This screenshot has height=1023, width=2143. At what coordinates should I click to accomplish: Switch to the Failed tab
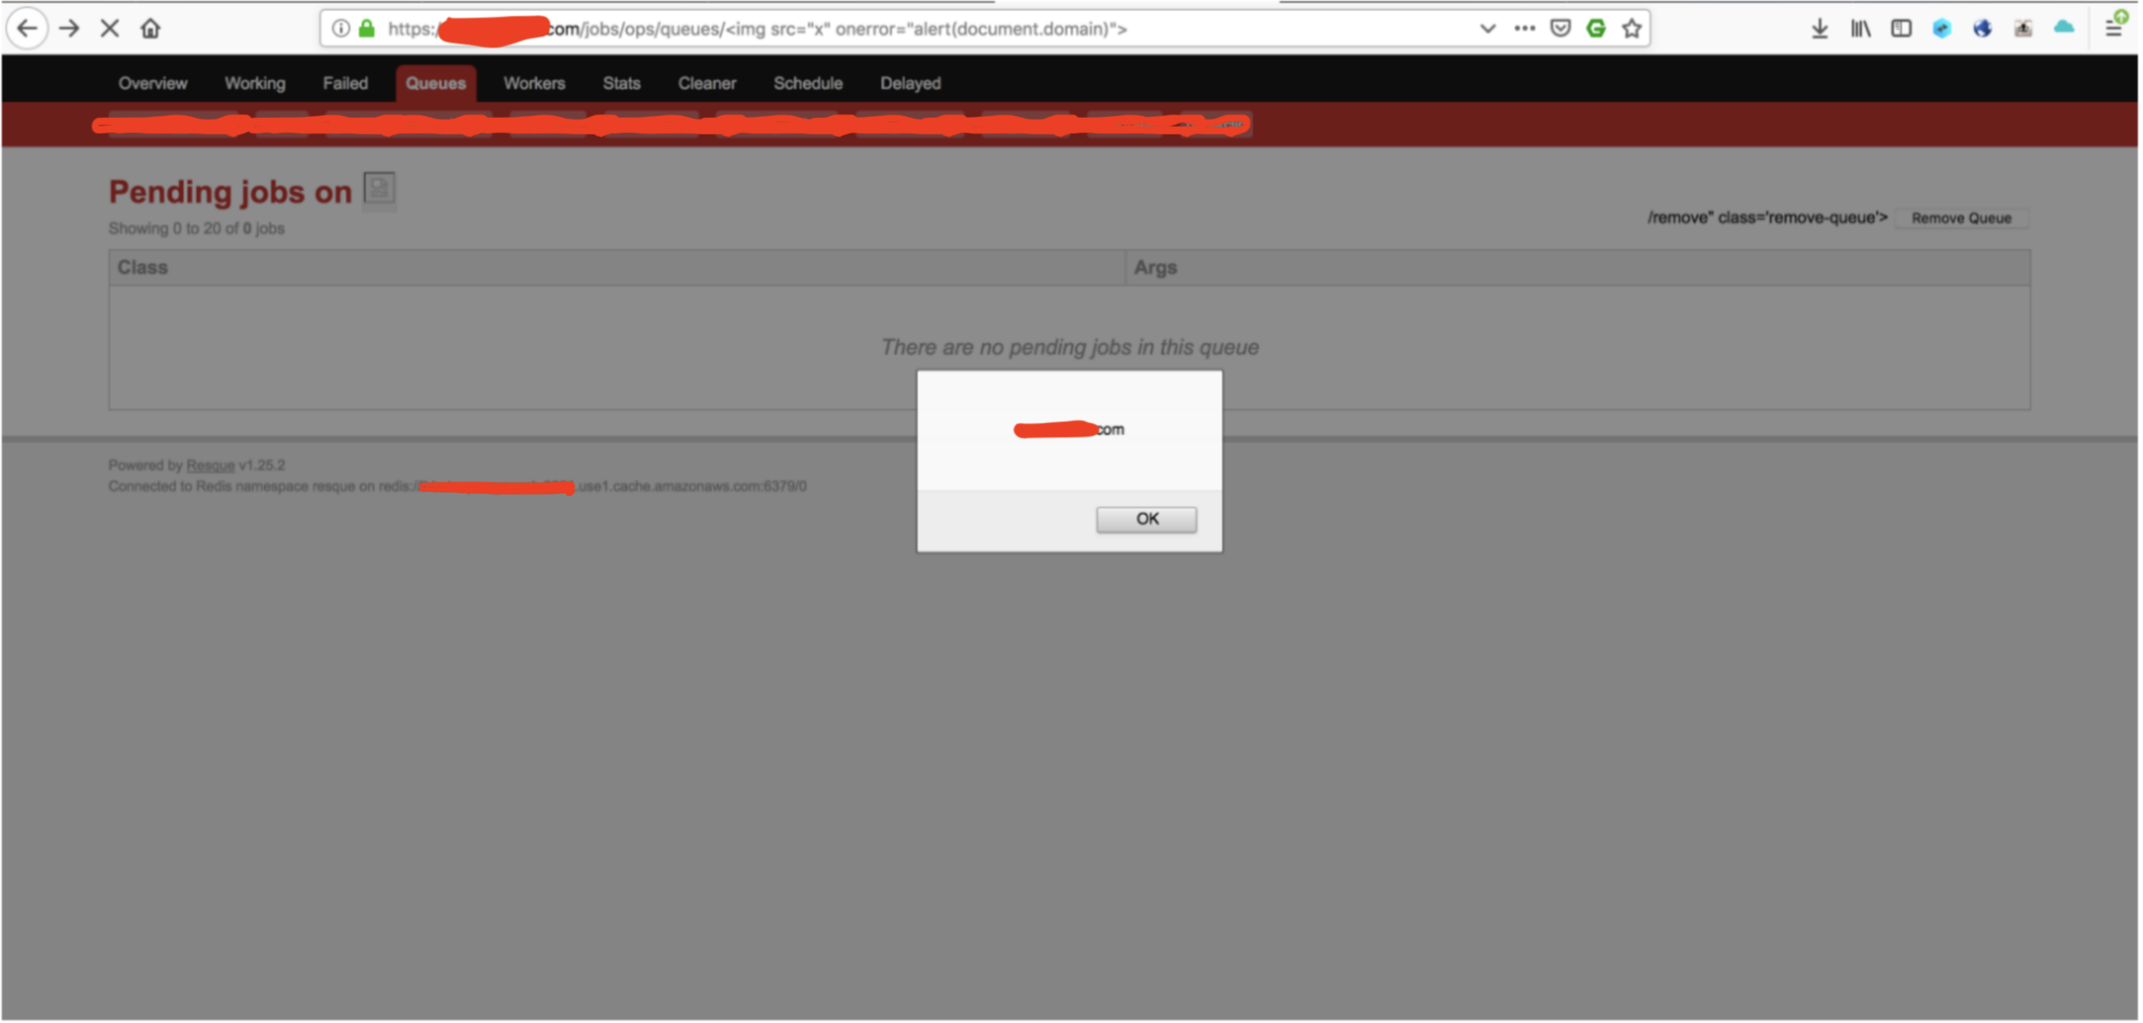[x=346, y=83]
